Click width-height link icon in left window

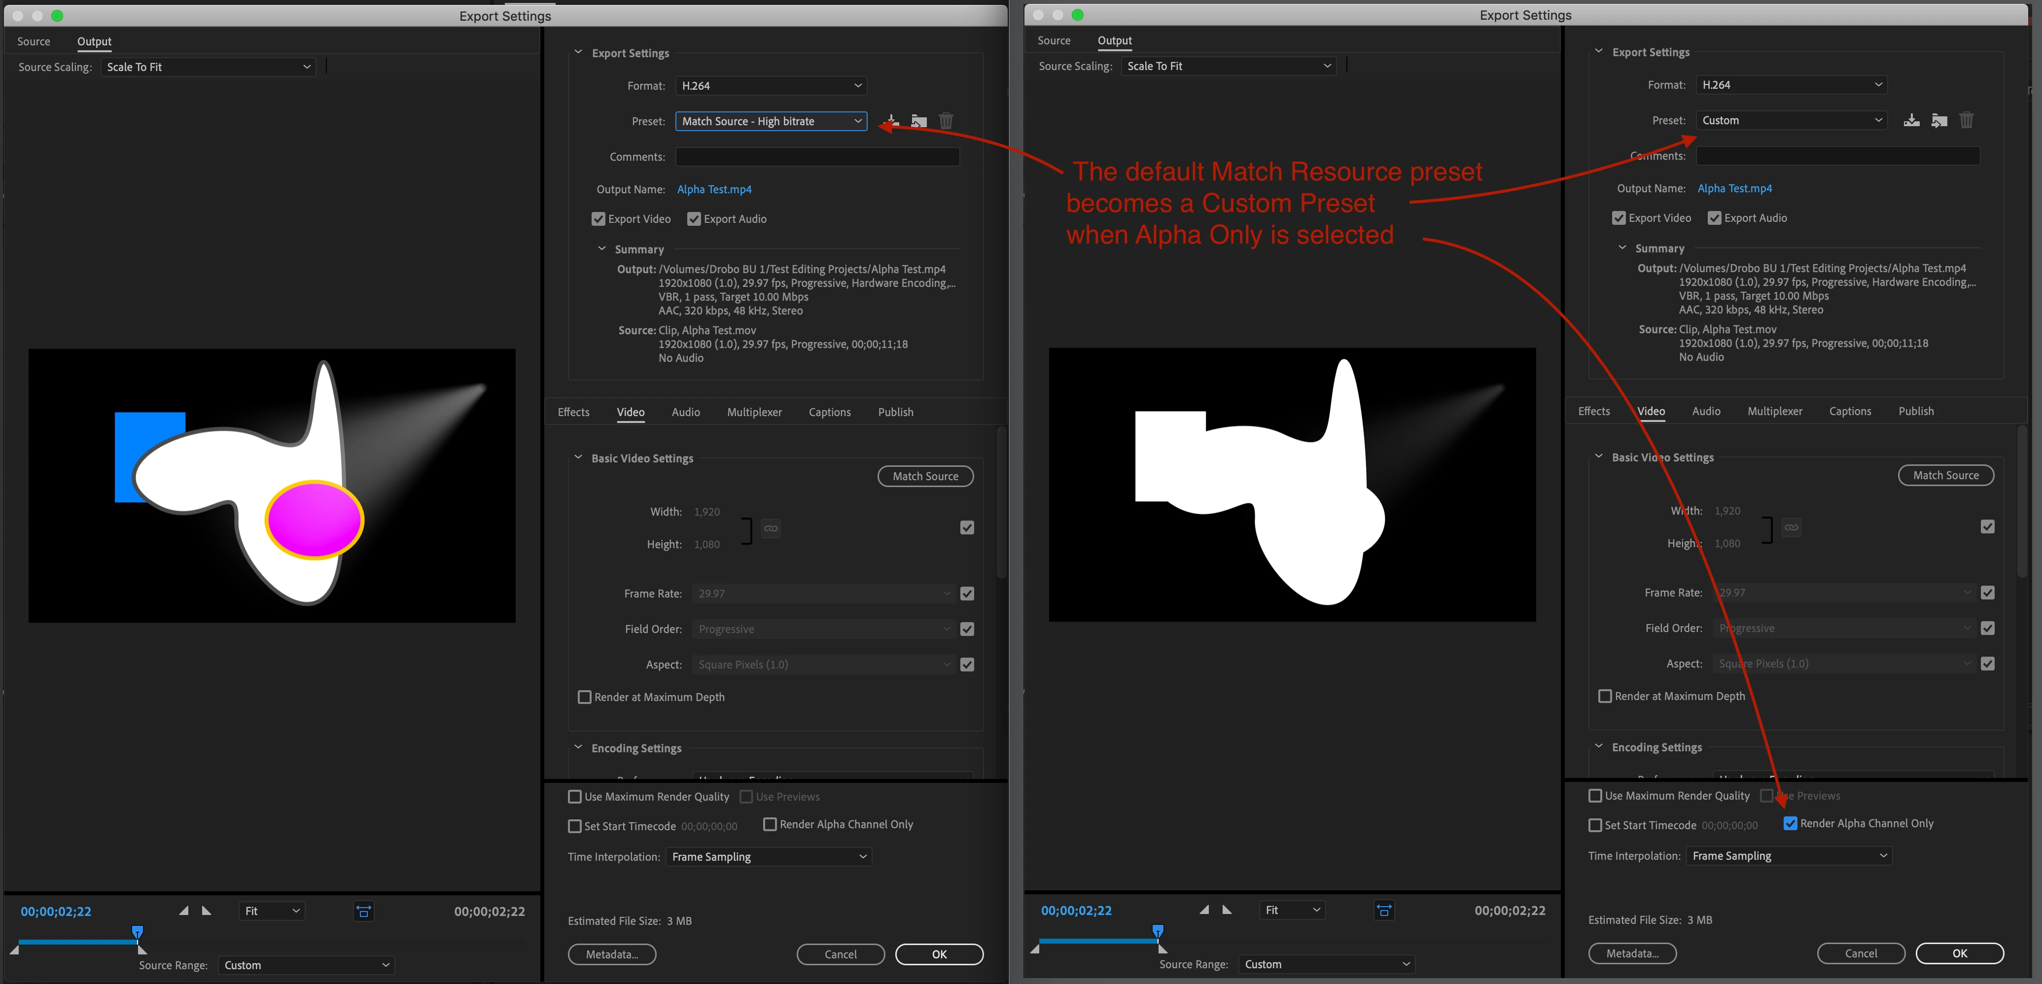[771, 528]
